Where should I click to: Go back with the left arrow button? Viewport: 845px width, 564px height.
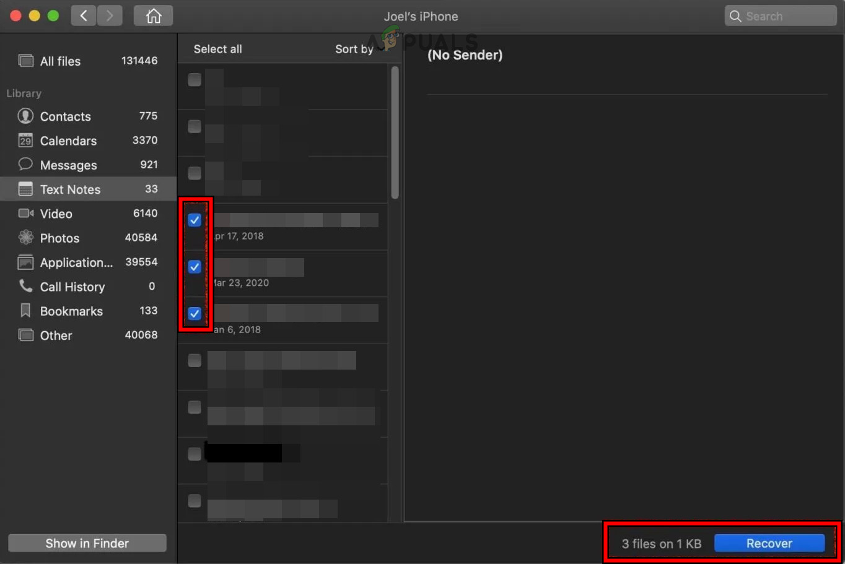point(84,15)
